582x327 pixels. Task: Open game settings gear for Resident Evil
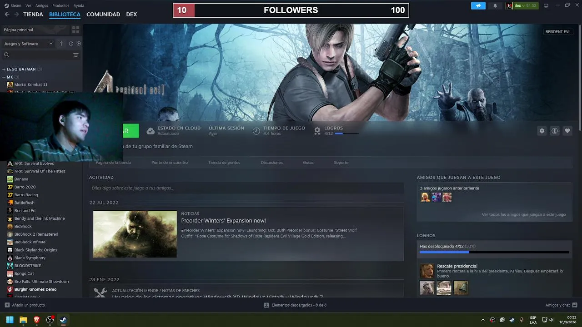(542, 131)
